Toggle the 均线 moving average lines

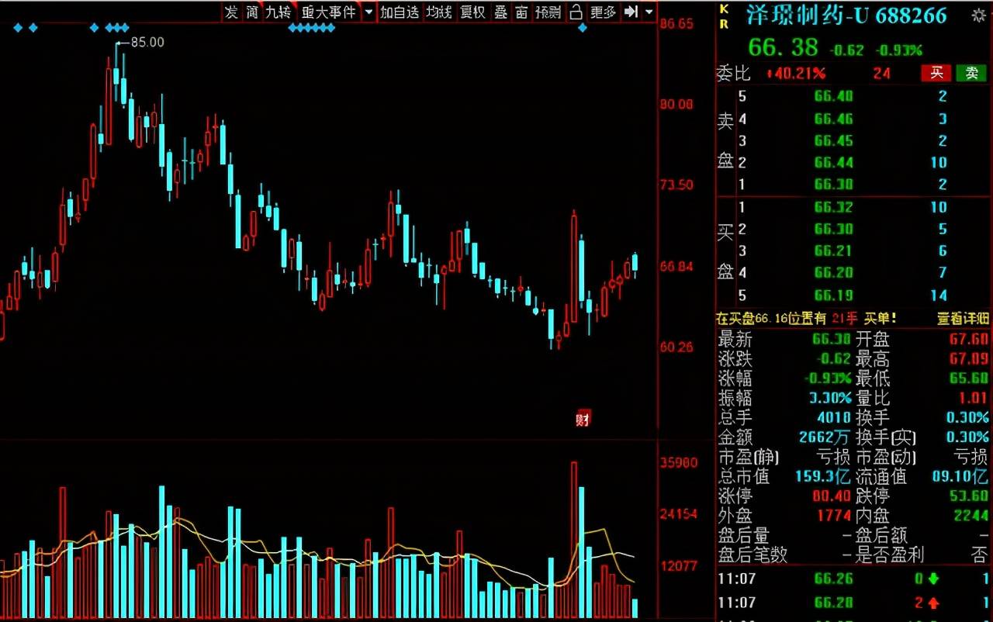pos(439,12)
